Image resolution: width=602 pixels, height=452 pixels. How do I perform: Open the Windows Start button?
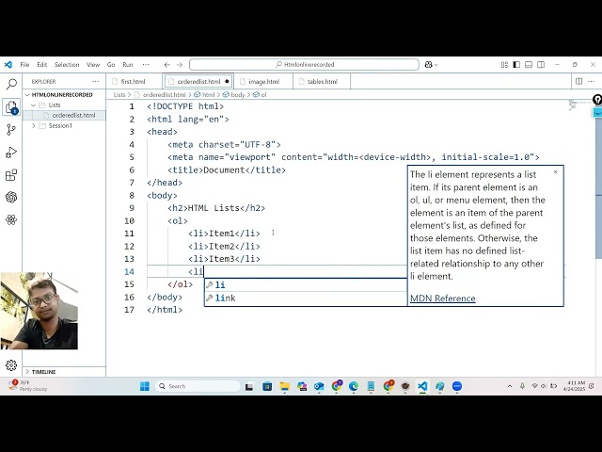tap(145, 386)
